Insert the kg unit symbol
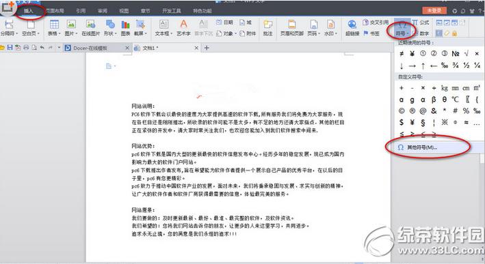Viewport: 485px width, 264px height. 445,88
